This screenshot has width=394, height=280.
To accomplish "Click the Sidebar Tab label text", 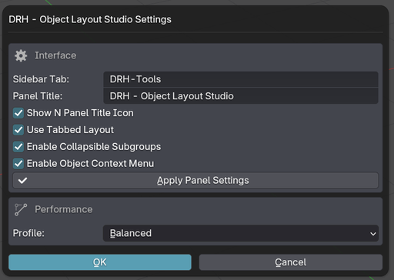I will coord(41,79).
